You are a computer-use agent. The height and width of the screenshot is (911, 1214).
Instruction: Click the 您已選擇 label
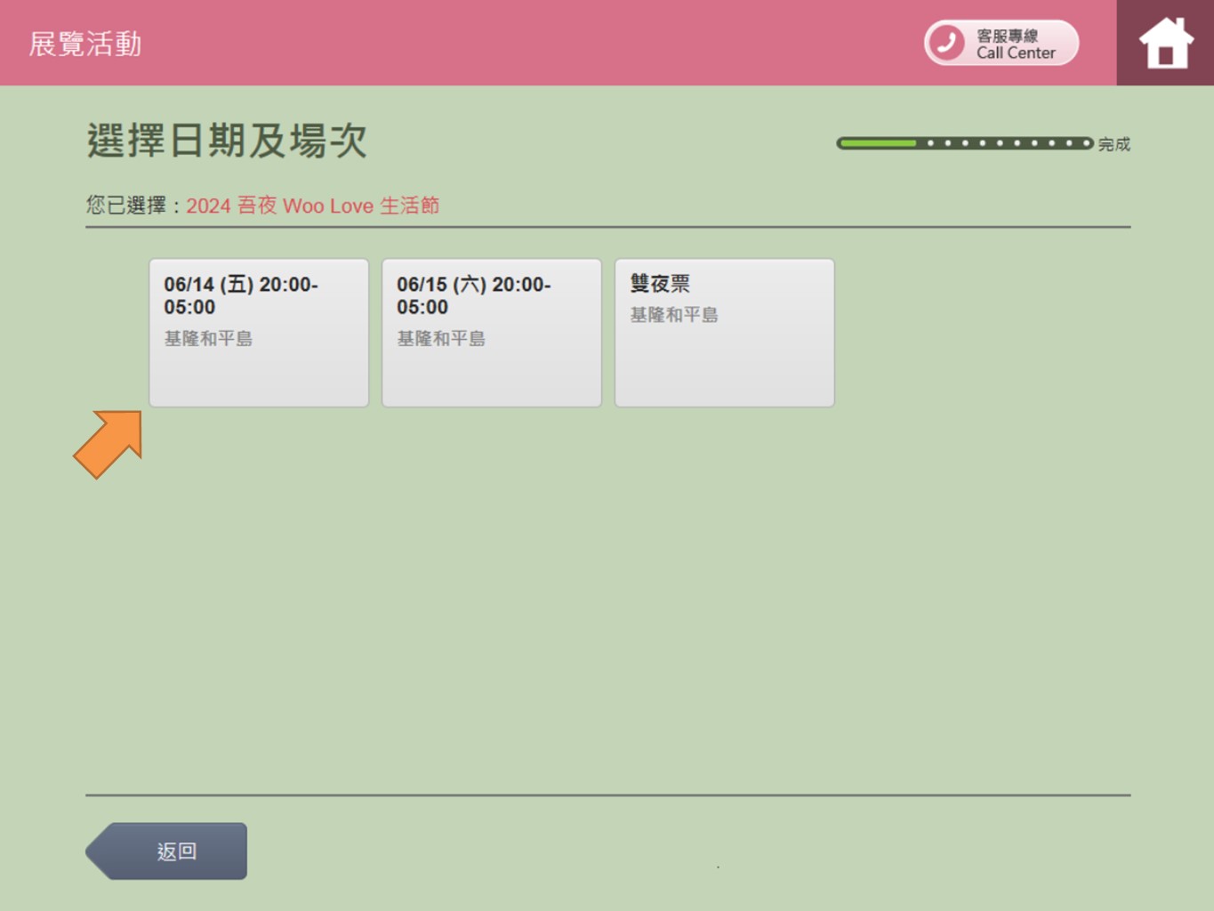click(126, 206)
